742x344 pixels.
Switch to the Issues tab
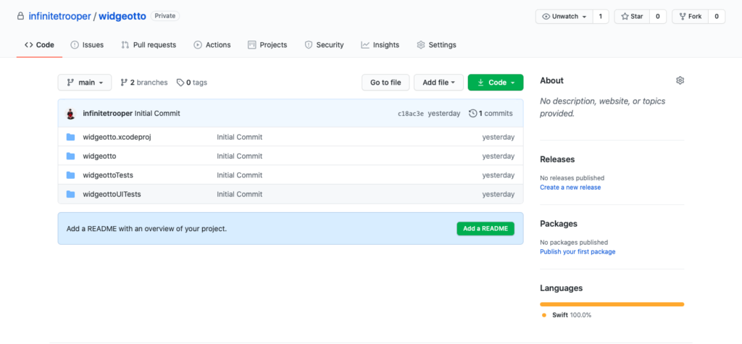pyautogui.click(x=87, y=45)
